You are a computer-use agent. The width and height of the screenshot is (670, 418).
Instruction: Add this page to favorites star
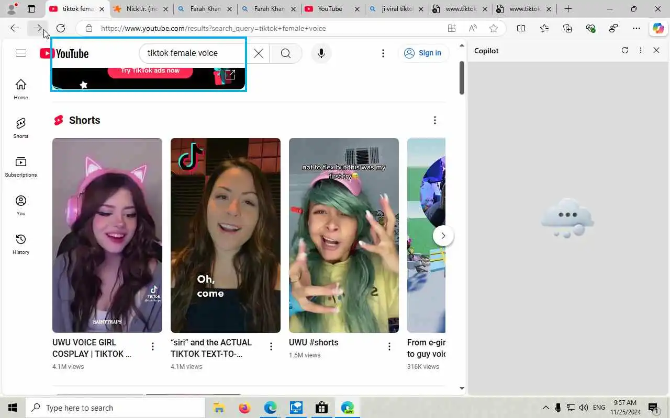click(x=493, y=28)
